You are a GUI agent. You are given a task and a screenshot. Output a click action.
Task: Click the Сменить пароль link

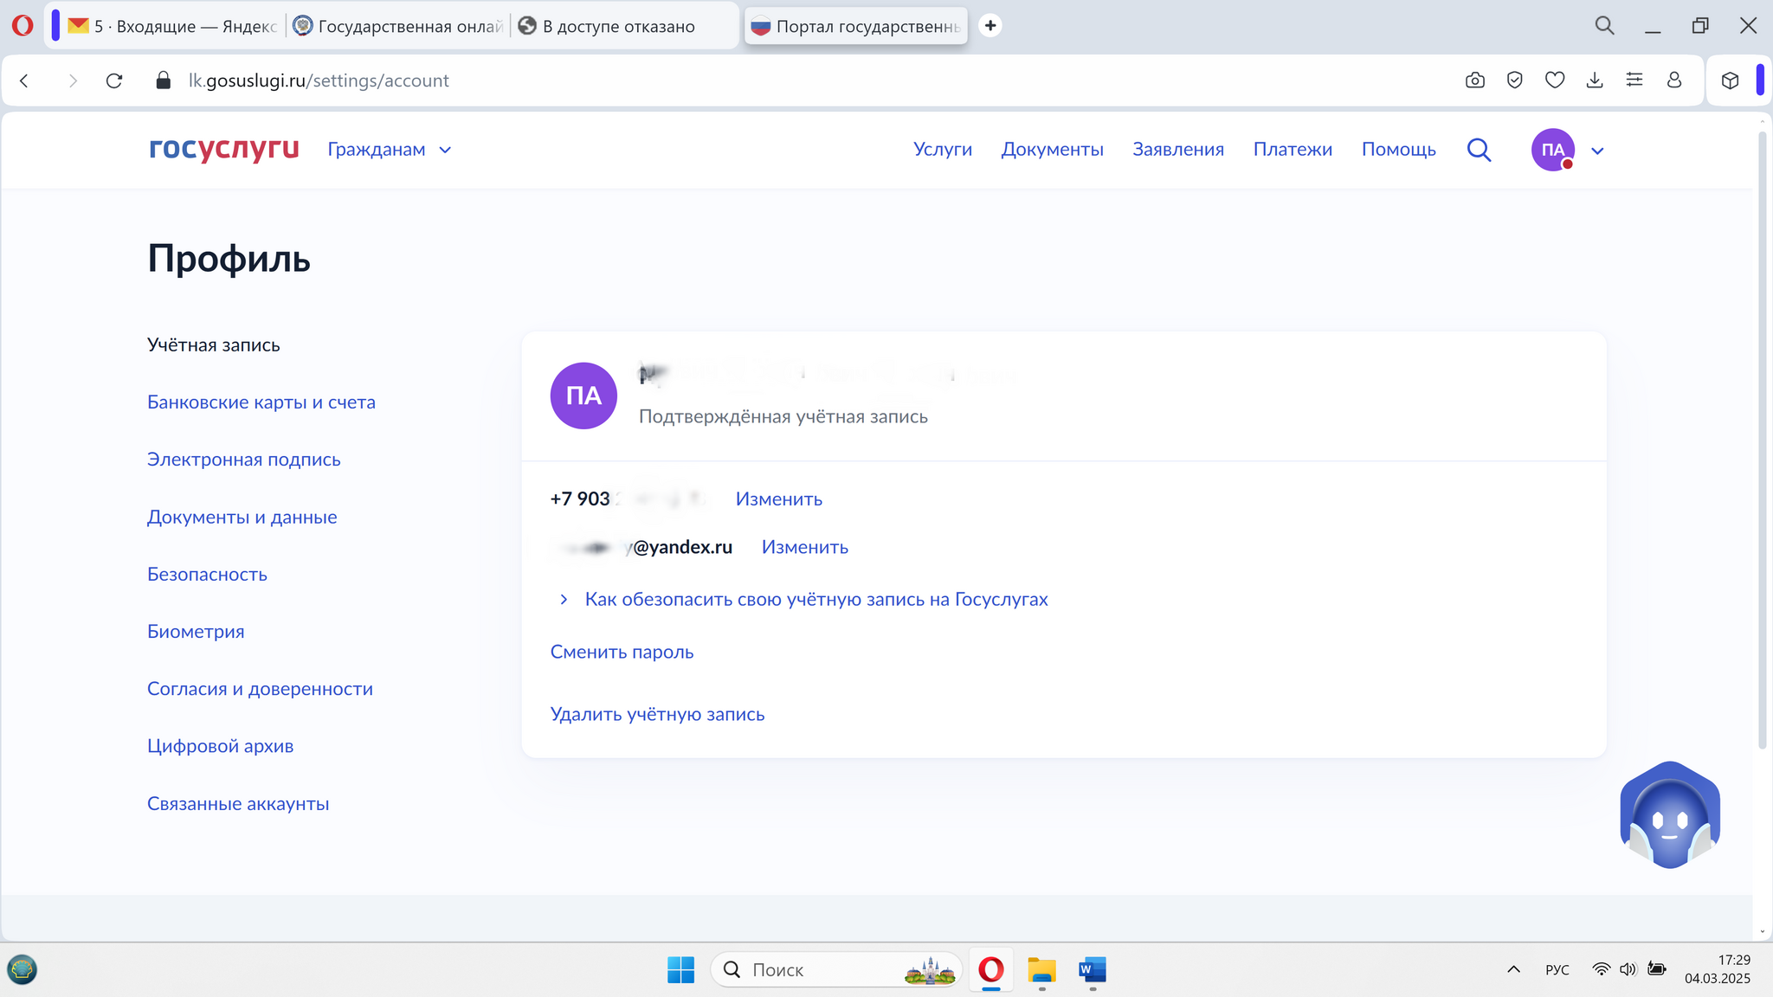pos(622,652)
